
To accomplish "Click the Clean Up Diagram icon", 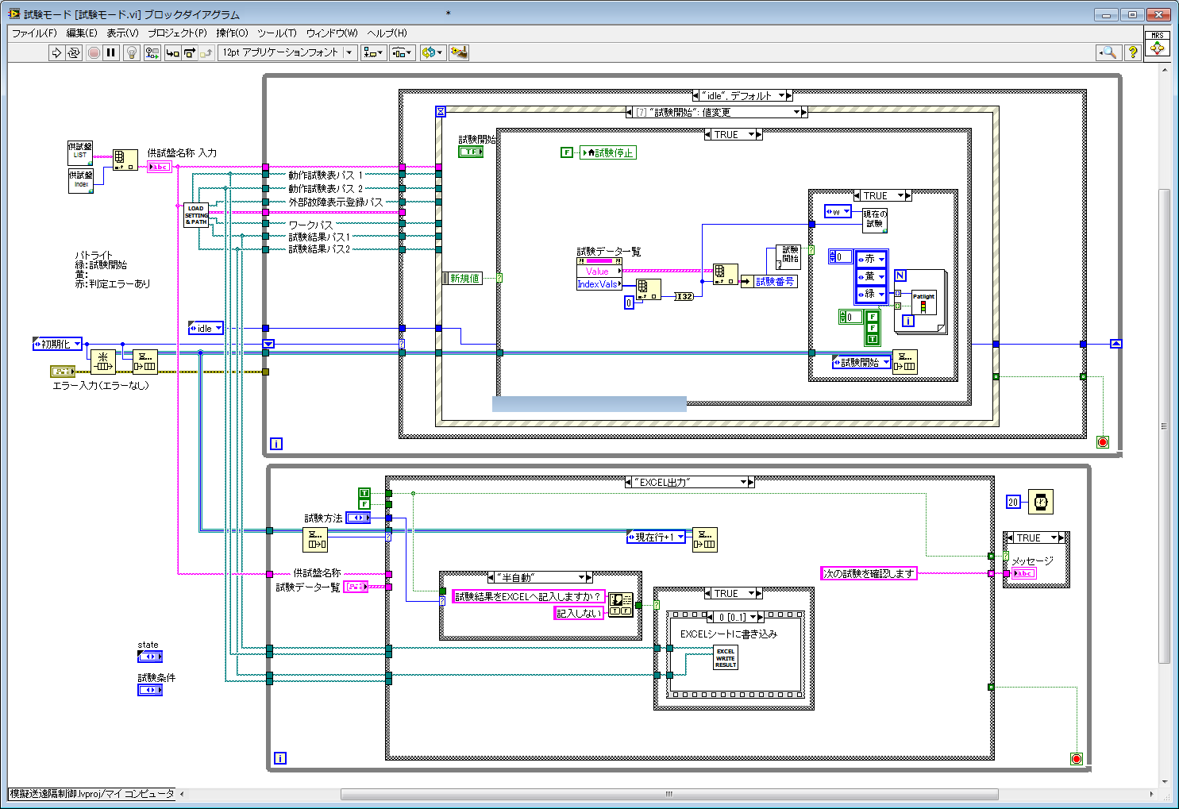I will (x=458, y=52).
